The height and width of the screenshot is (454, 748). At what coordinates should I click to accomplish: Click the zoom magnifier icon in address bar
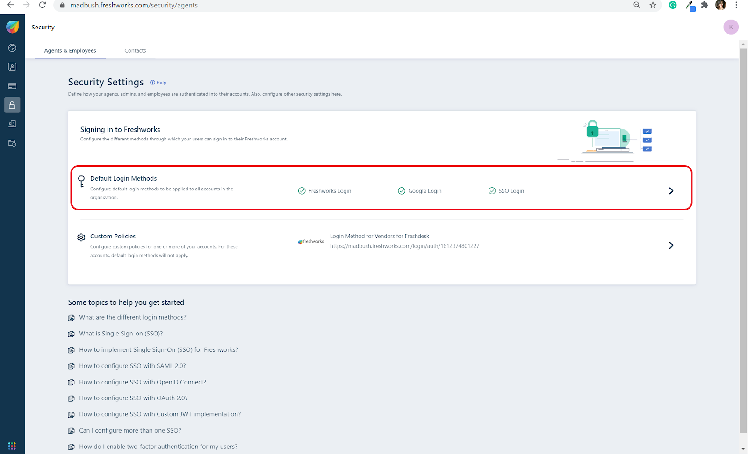click(637, 5)
